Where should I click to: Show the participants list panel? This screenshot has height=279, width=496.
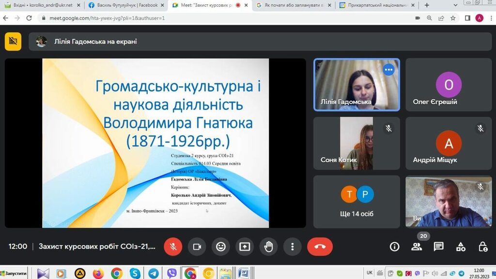pos(417,247)
